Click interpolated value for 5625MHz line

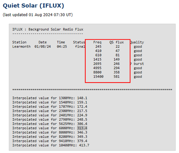click(50, 124)
